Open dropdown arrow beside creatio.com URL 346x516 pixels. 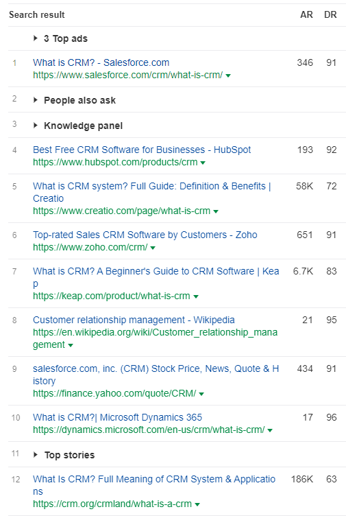[x=216, y=211]
